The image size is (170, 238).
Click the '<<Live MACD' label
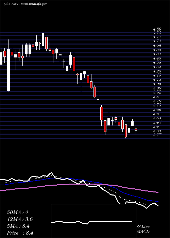point(143,229)
